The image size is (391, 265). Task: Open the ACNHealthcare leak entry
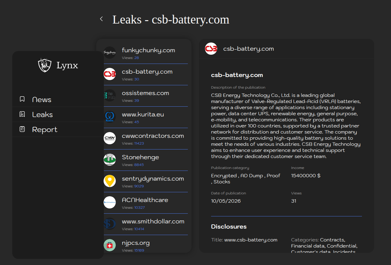144,203
